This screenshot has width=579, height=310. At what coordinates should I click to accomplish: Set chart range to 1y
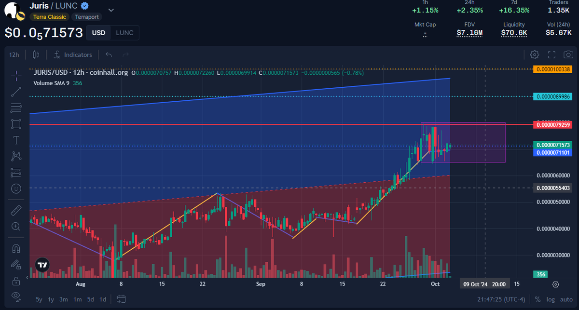51,299
